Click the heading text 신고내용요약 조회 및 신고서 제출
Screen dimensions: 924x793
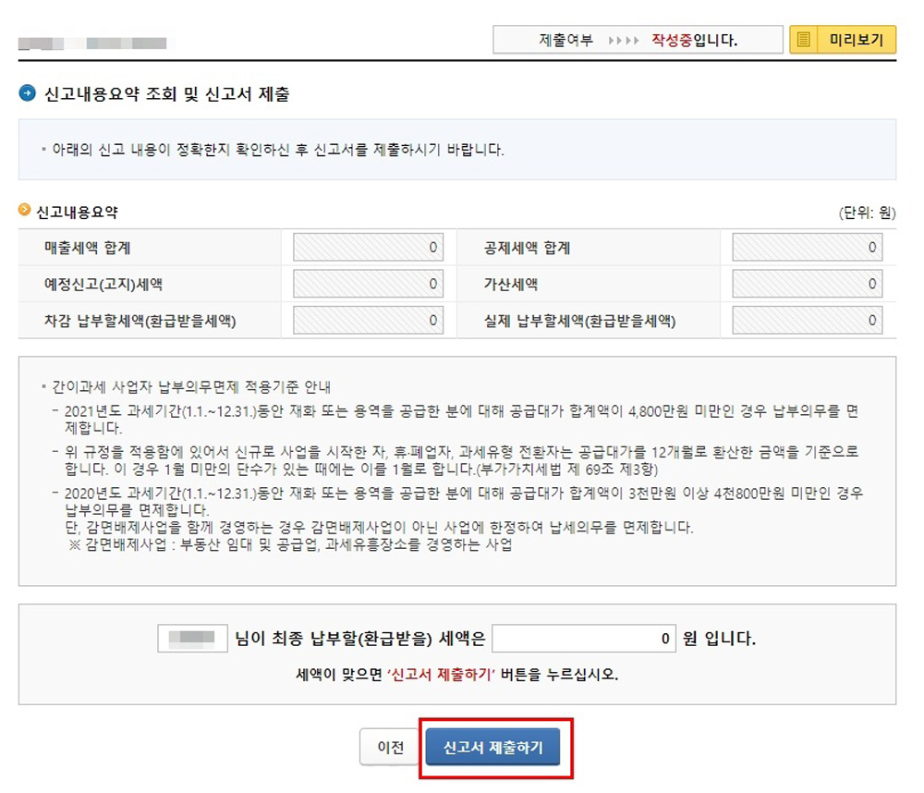[x=166, y=93]
